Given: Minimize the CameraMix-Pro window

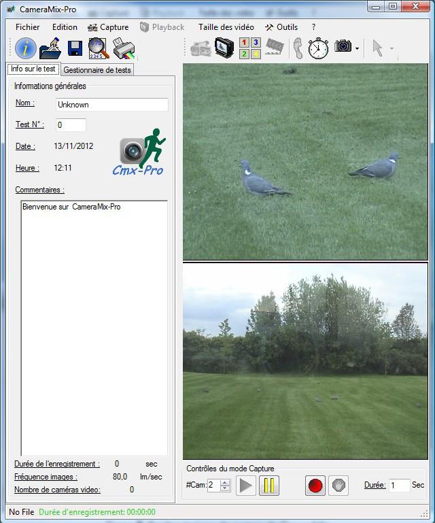Looking at the screenshot, I should pyautogui.click(x=376, y=7).
